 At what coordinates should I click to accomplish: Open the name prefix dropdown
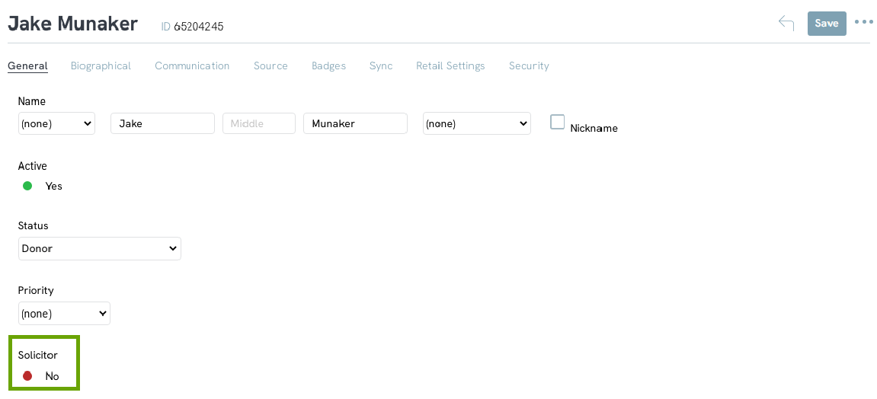point(56,123)
